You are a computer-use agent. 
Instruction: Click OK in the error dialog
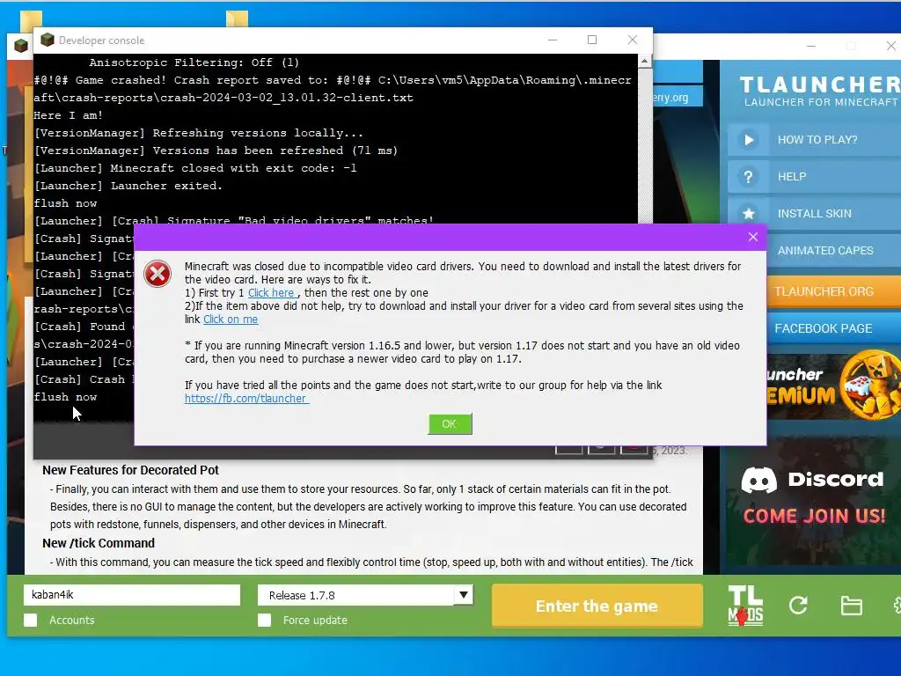click(450, 423)
